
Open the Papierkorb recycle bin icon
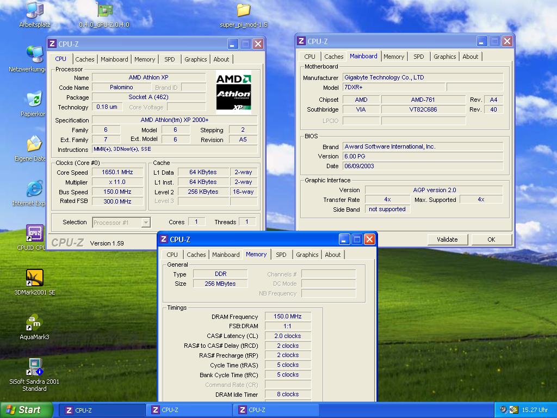point(34,100)
